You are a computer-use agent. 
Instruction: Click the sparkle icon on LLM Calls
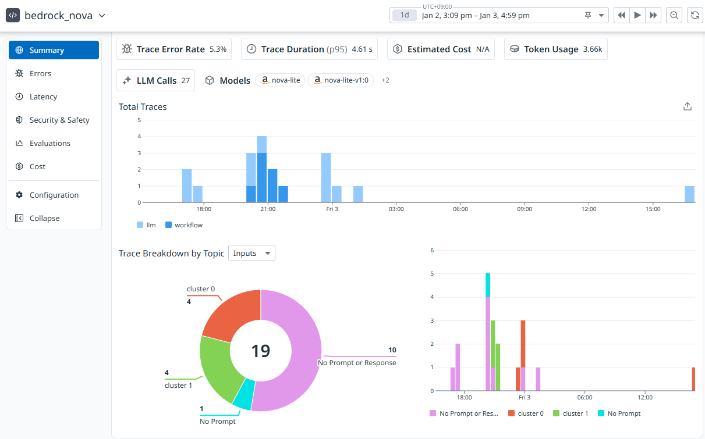(127, 80)
